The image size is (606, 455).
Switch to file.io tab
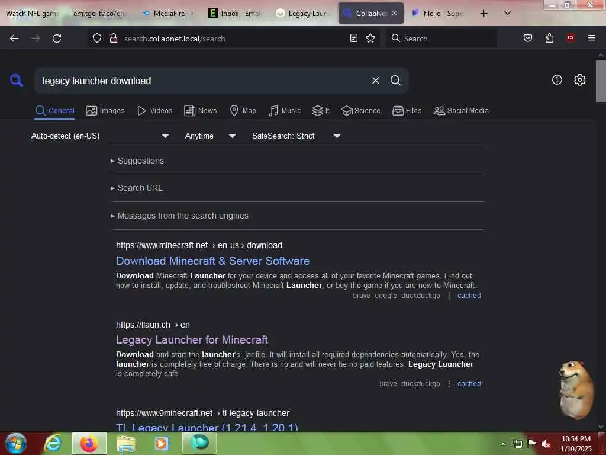click(x=439, y=14)
